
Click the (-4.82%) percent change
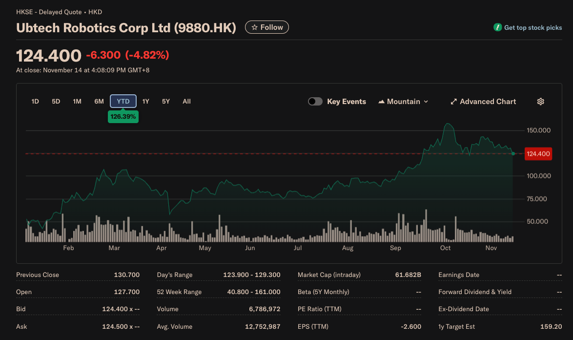pos(147,55)
